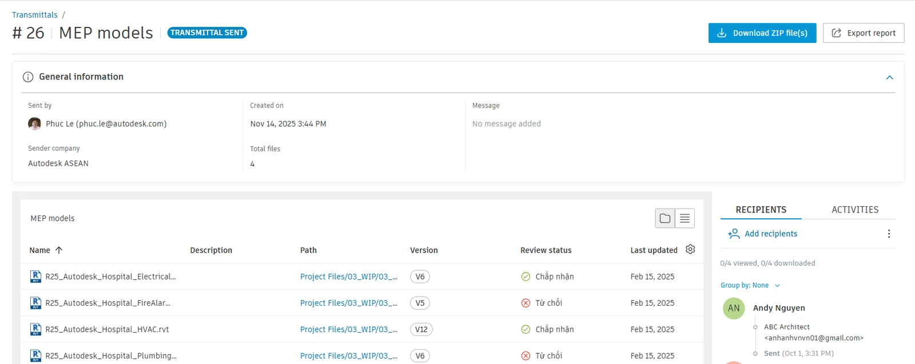915x364 pixels.
Task: Click Add recipients
Action: click(763, 234)
